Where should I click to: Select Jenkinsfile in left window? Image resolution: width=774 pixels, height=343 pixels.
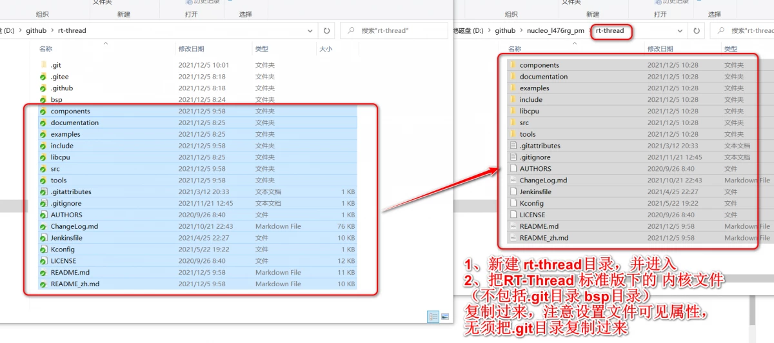pyautogui.click(x=66, y=238)
